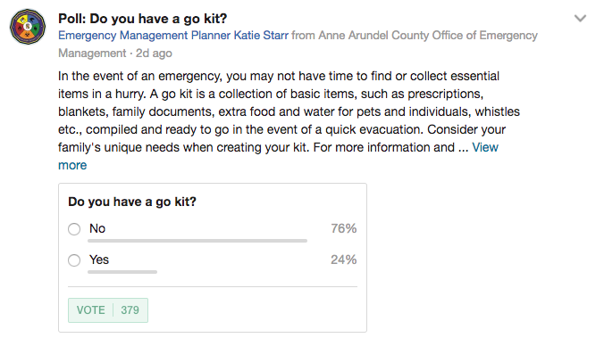Click the 24% Yes result figure
604x338 pixels.
344,260
